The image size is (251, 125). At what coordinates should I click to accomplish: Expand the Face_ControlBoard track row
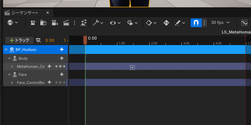click(12, 83)
